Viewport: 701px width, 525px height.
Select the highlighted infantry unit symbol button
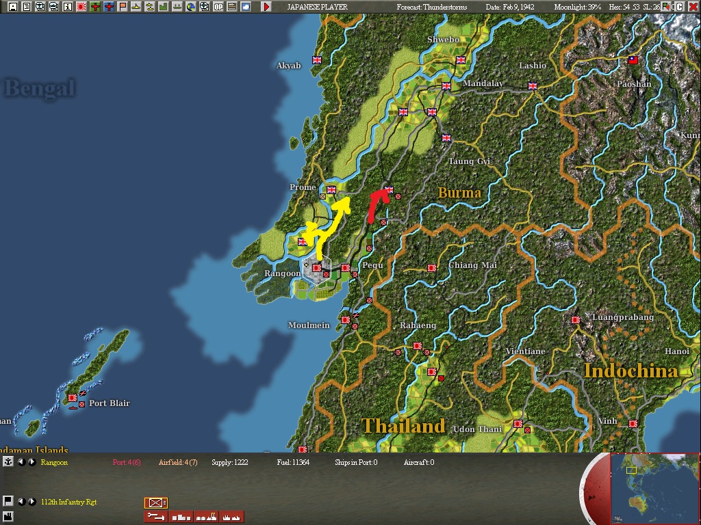156,503
